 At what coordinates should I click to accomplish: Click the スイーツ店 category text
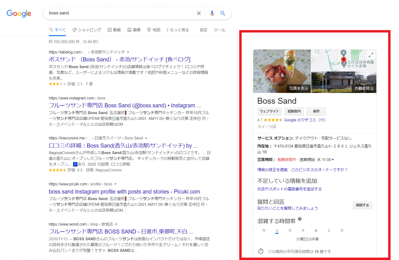point(267,126)
